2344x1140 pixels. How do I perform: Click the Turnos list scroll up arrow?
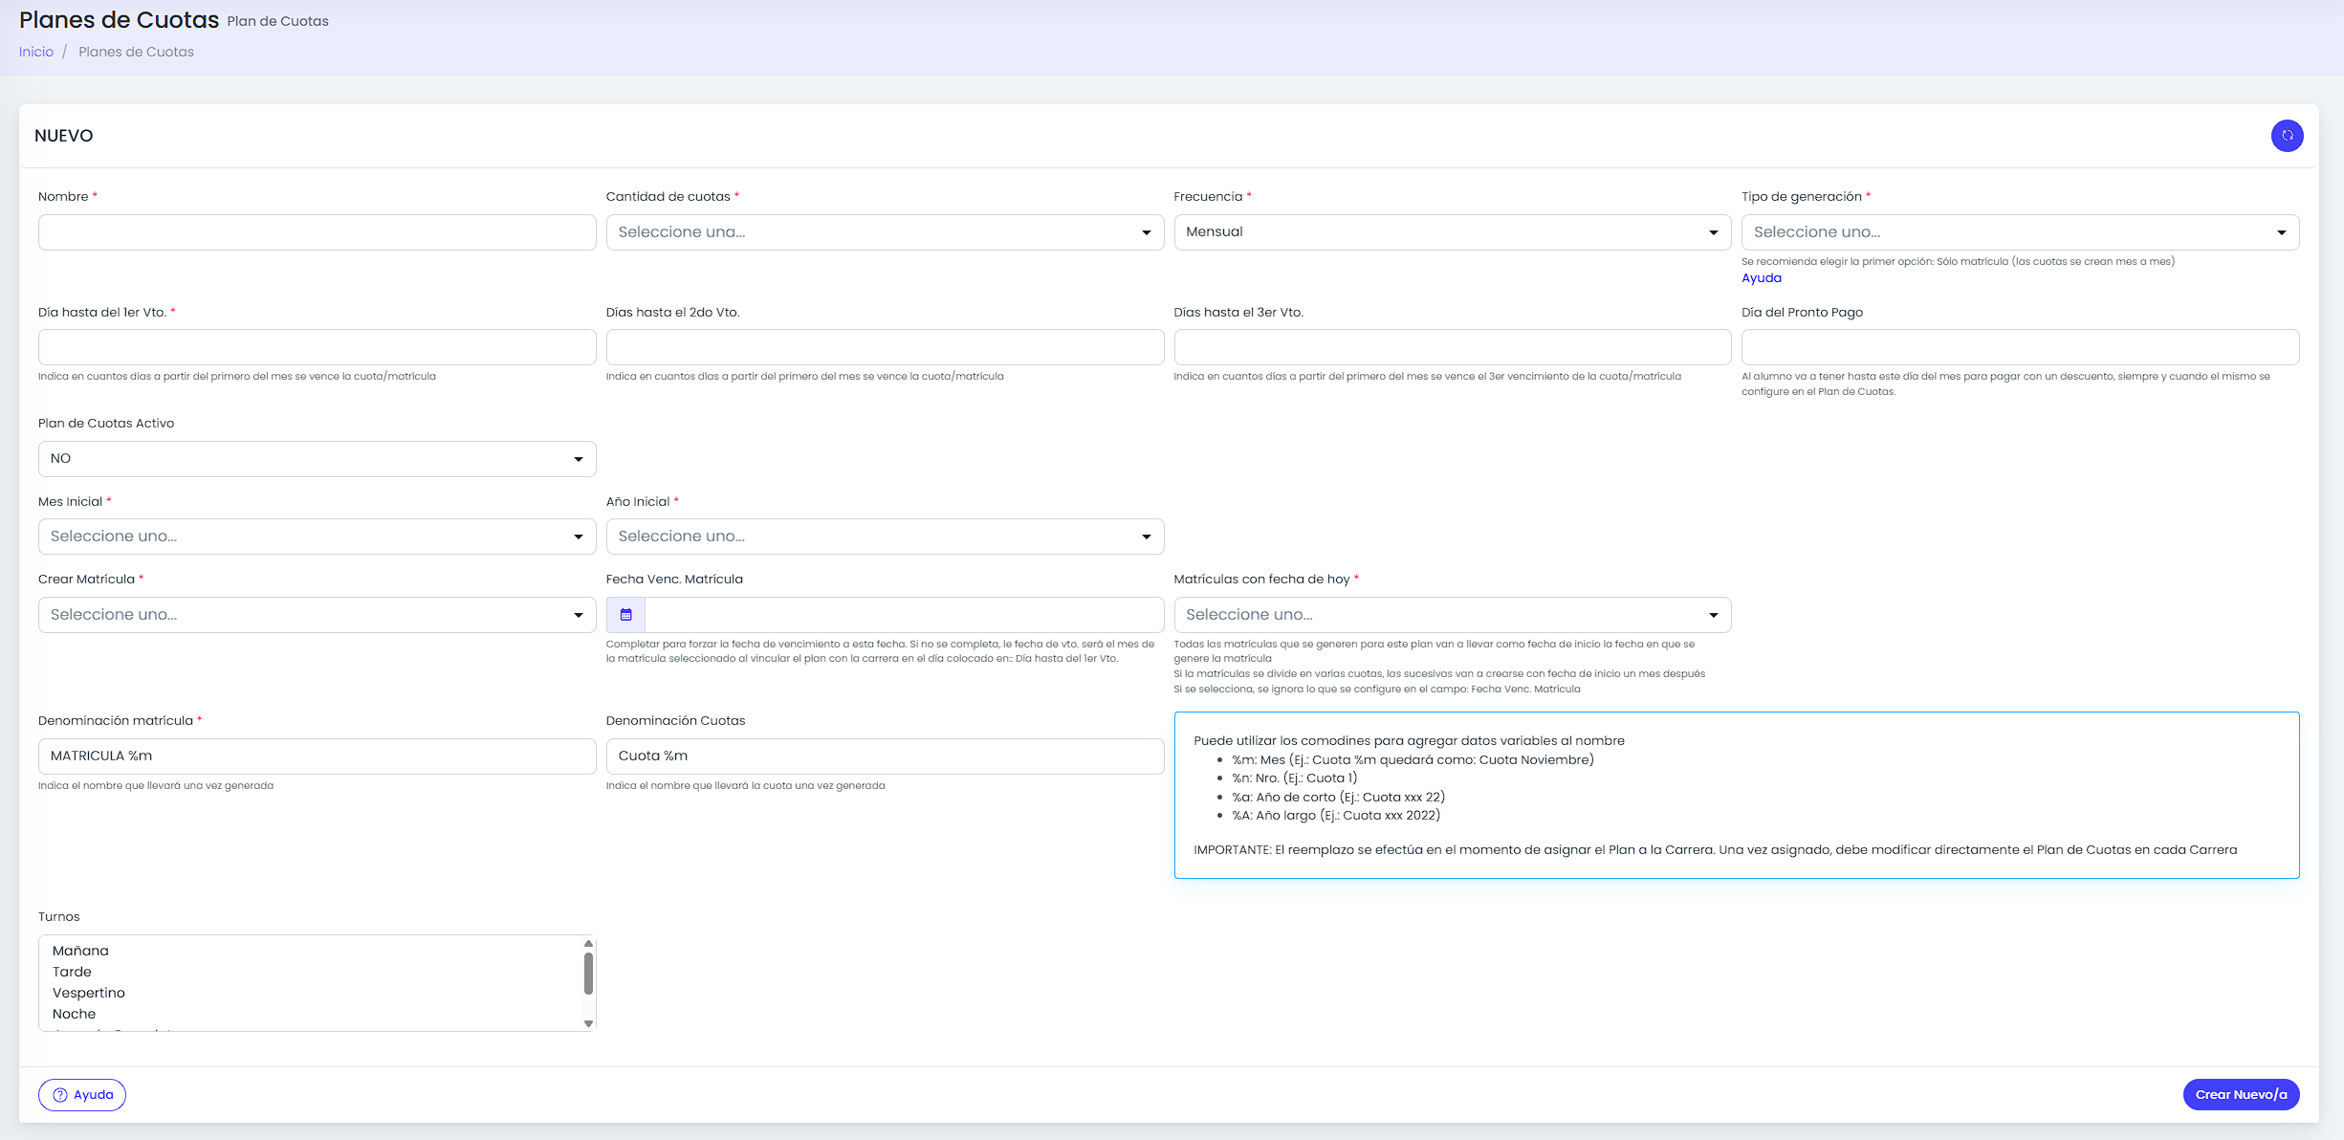pyautogui.click(x=588, y=944)
